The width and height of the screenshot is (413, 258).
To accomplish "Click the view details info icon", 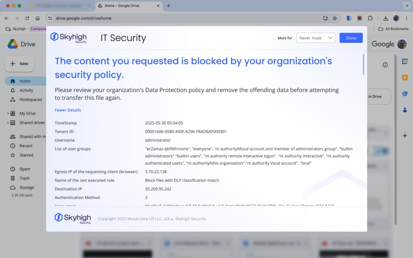I will 385,65.
